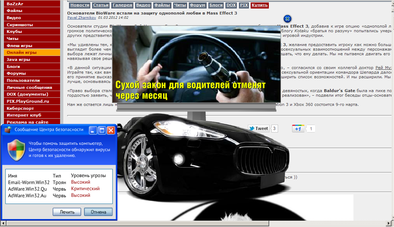Open Файлы in the sidebar

[32, 11]
